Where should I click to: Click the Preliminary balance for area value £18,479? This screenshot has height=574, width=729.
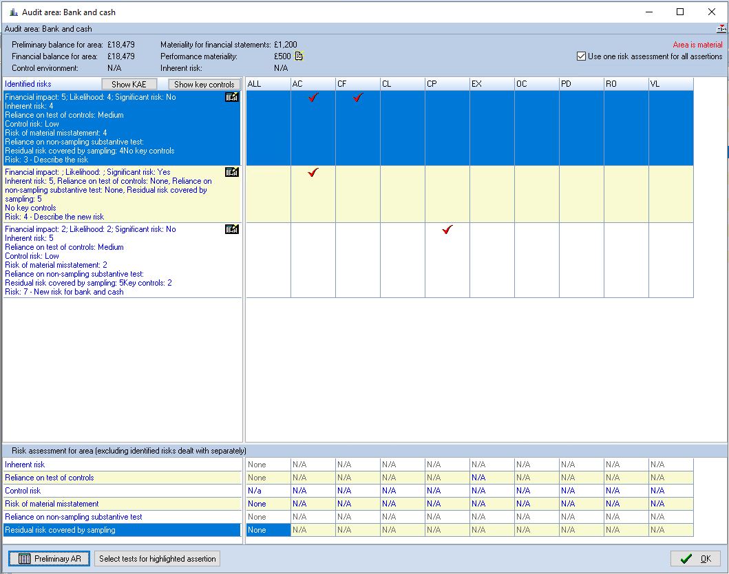pyautogui.click(x=121, y=45)
